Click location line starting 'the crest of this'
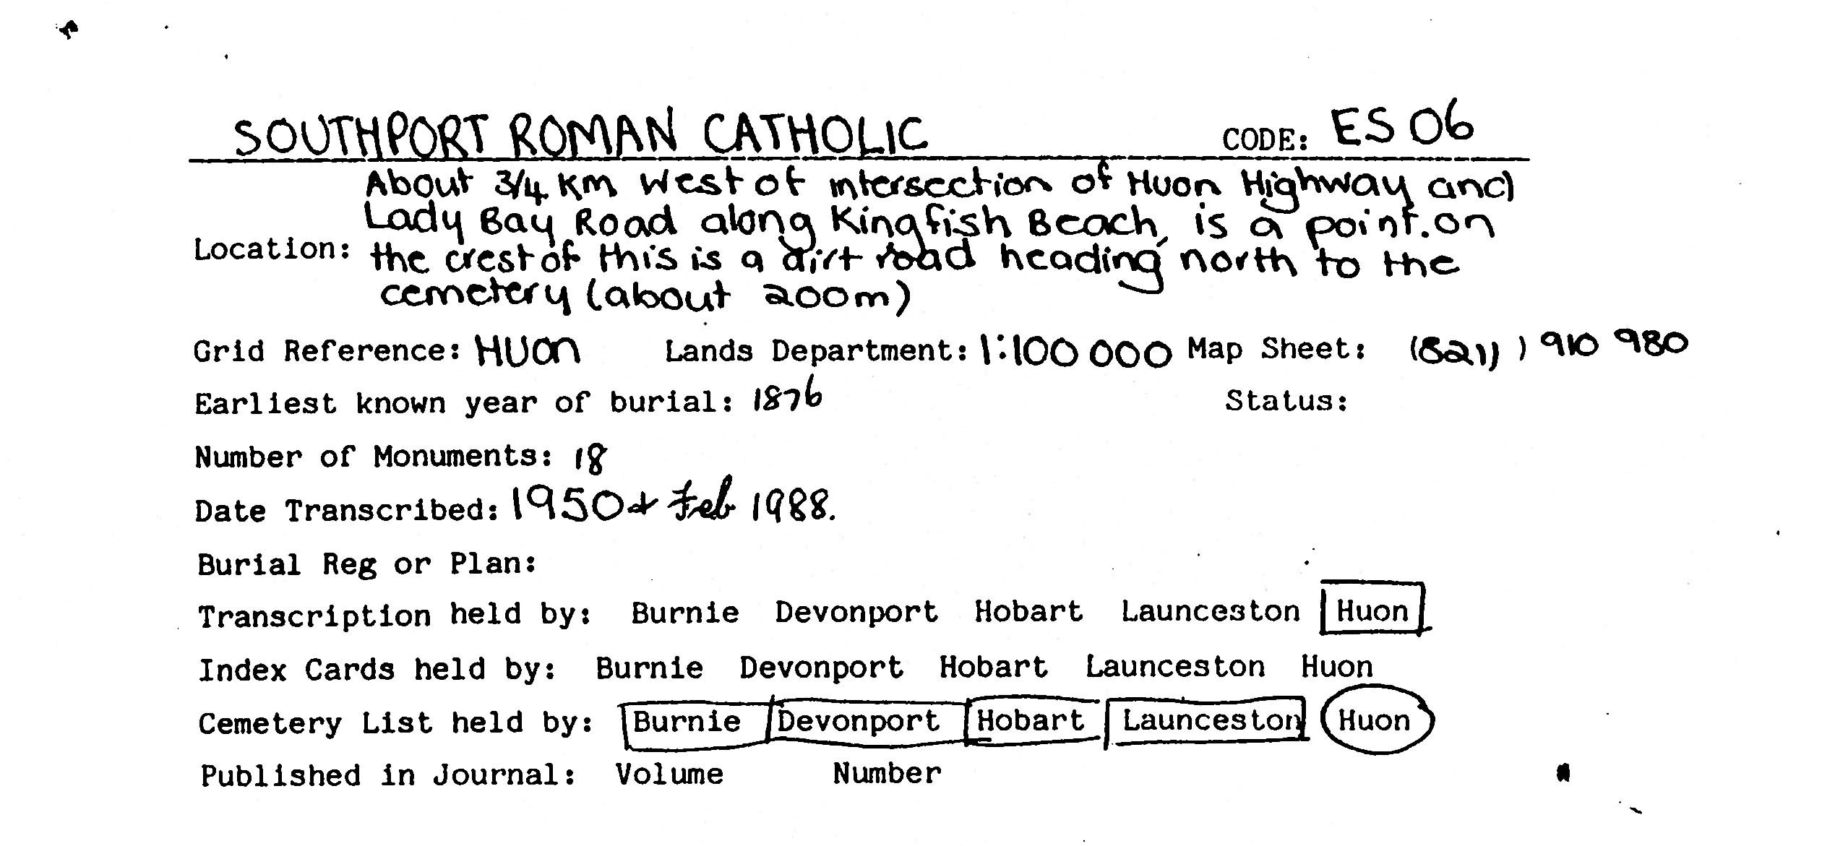The width and height of the screenshot is (1822, 846). (914, 262)
